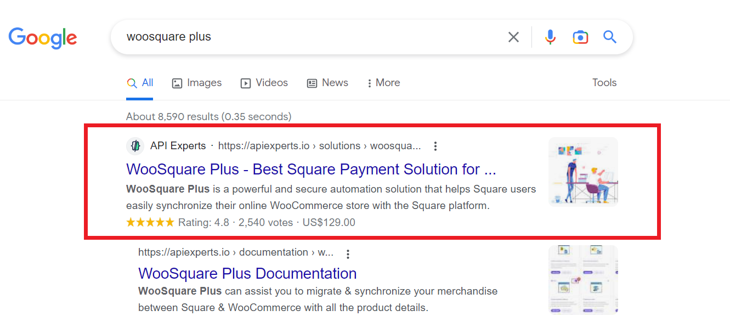Click the can assist you to migrate snippet
Viewport: 730px width, 333px height.
click(x=318, y=299)
